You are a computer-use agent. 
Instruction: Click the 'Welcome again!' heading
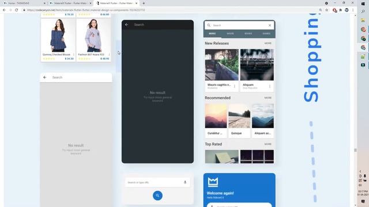tap(220, 193)
